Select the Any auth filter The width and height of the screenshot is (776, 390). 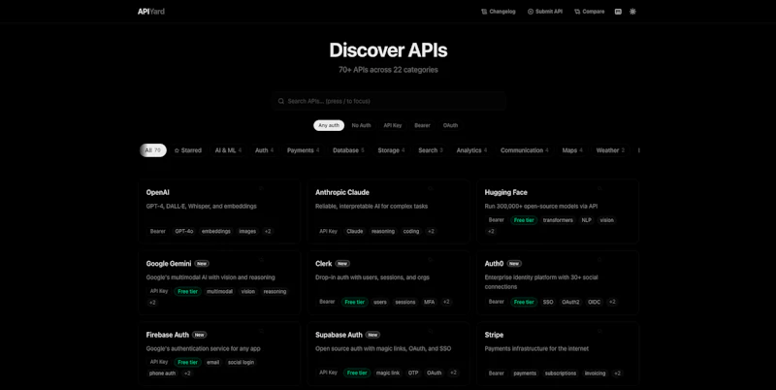pyautogui.click(x=329, y=125)
